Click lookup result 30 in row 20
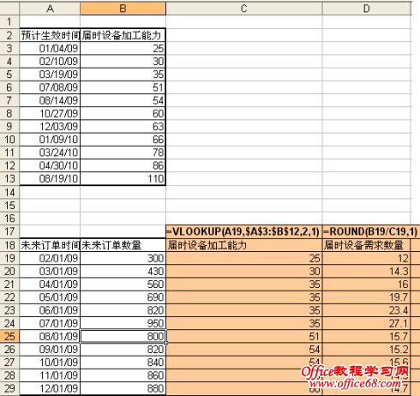Screen dimensions: 420x396 (x=243, y=272)
